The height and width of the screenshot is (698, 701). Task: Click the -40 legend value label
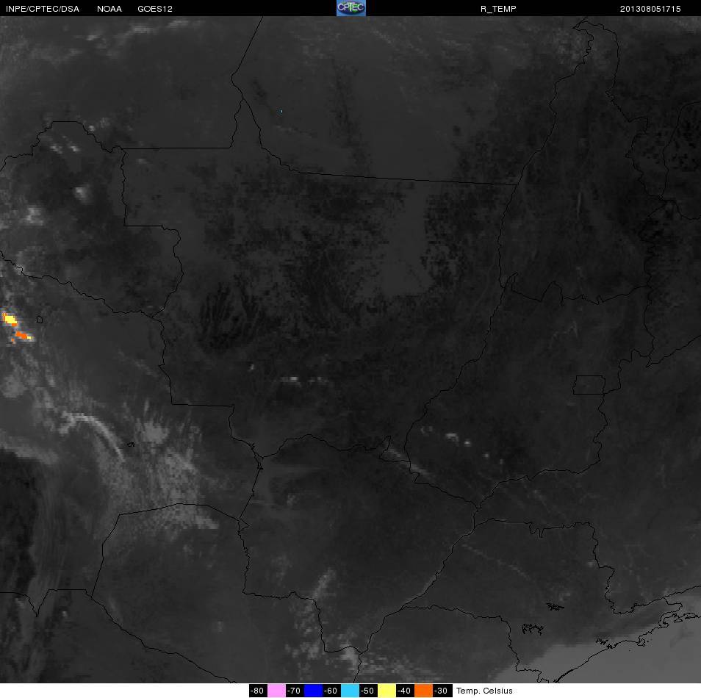click(405, 691)
